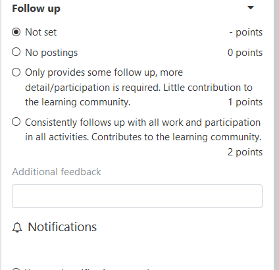279x270 pixels.
Task: Click the 0 points value
Action: click(x=245, y=53)
